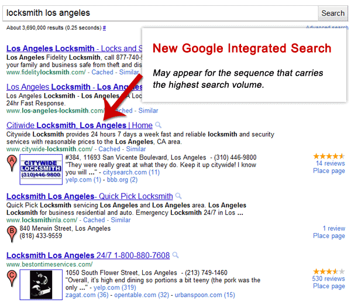Click the link symbol after results count
Screen dimensions: 351x304
104,28
